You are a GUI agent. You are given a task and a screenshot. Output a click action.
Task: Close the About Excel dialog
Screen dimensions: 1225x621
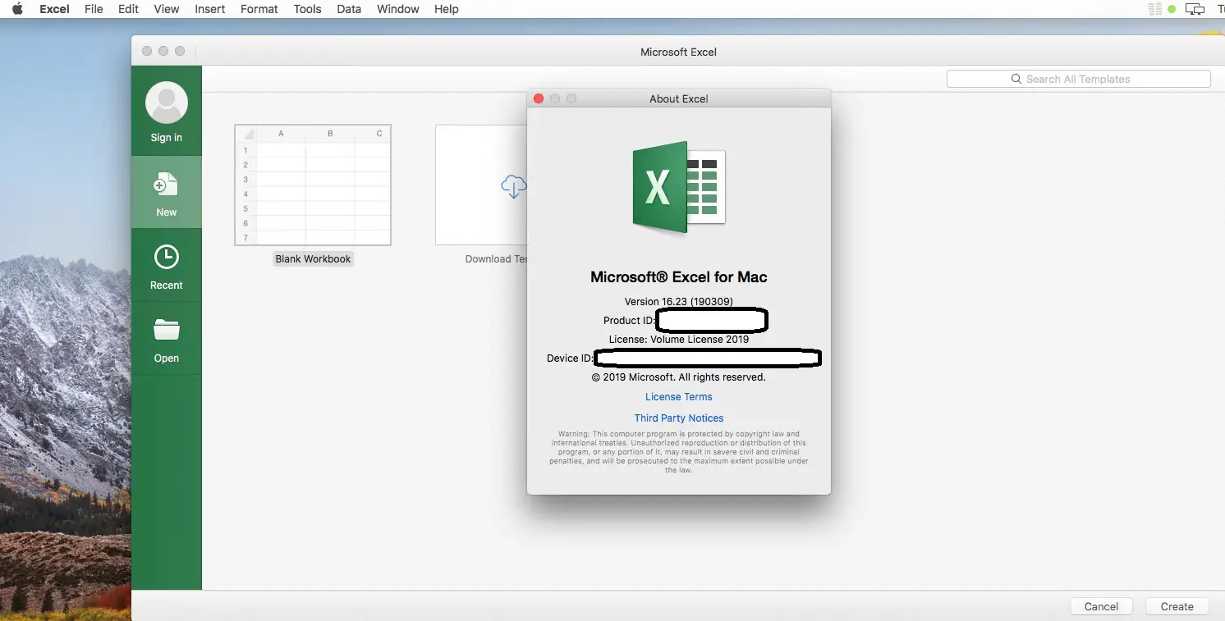point(539,98)
